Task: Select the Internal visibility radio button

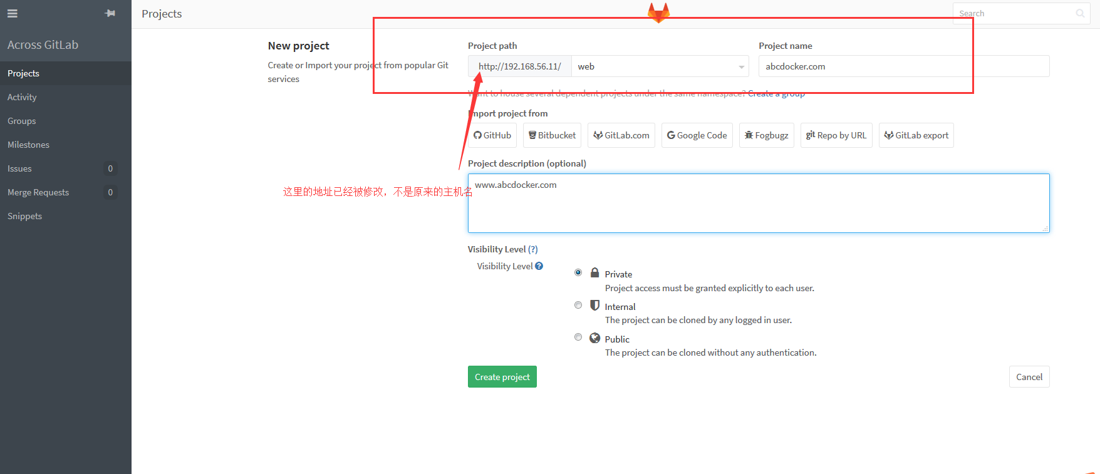Action: tap(578, 305)
